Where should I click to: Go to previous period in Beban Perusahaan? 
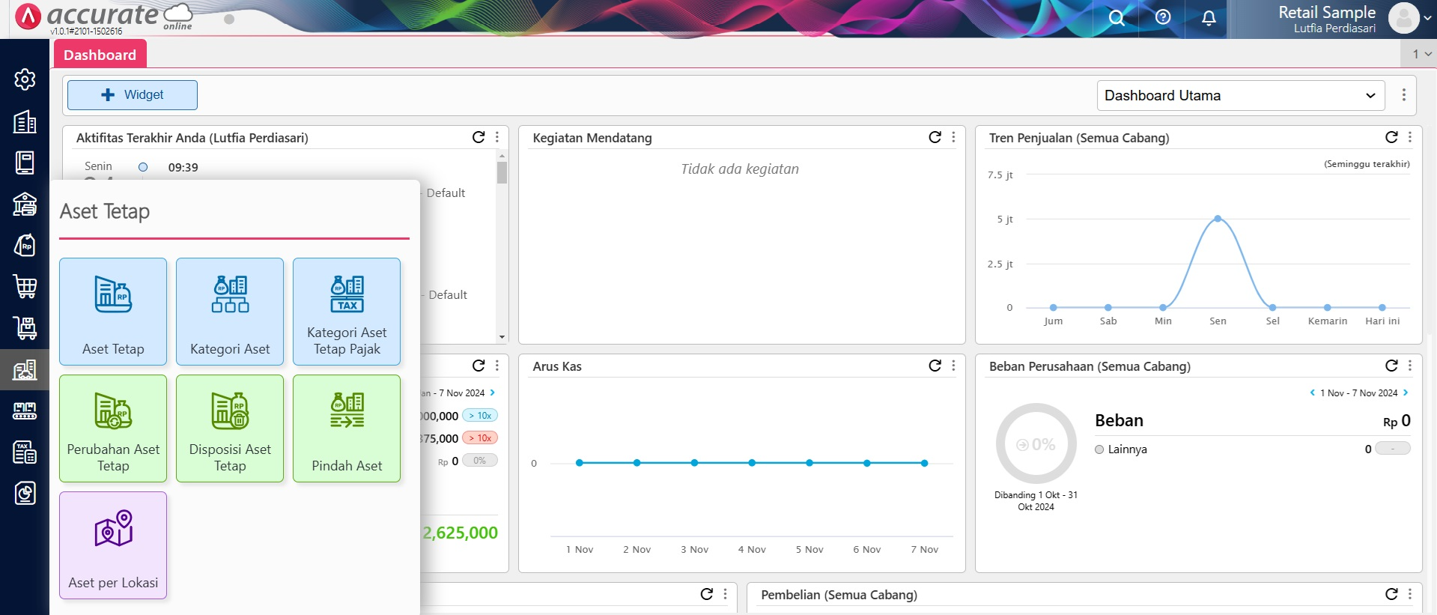1312,393
